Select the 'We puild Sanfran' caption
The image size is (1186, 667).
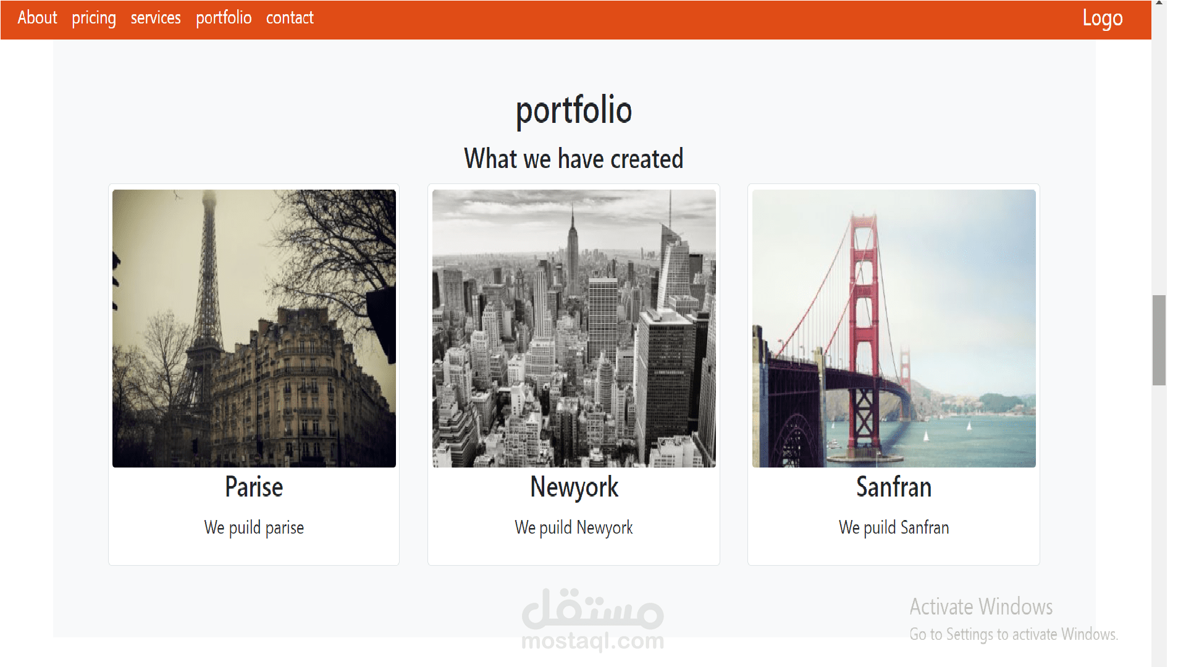(893, 527)
